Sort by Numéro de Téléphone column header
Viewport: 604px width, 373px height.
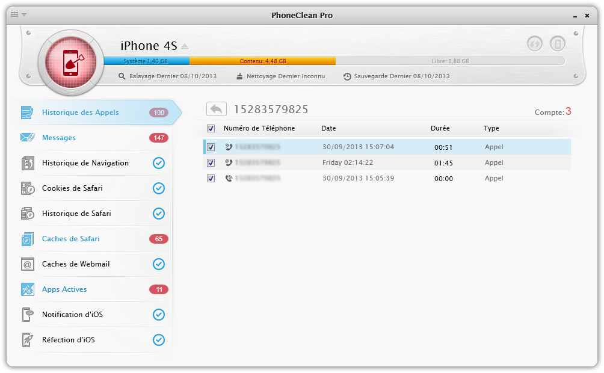(x=259, y=128)
